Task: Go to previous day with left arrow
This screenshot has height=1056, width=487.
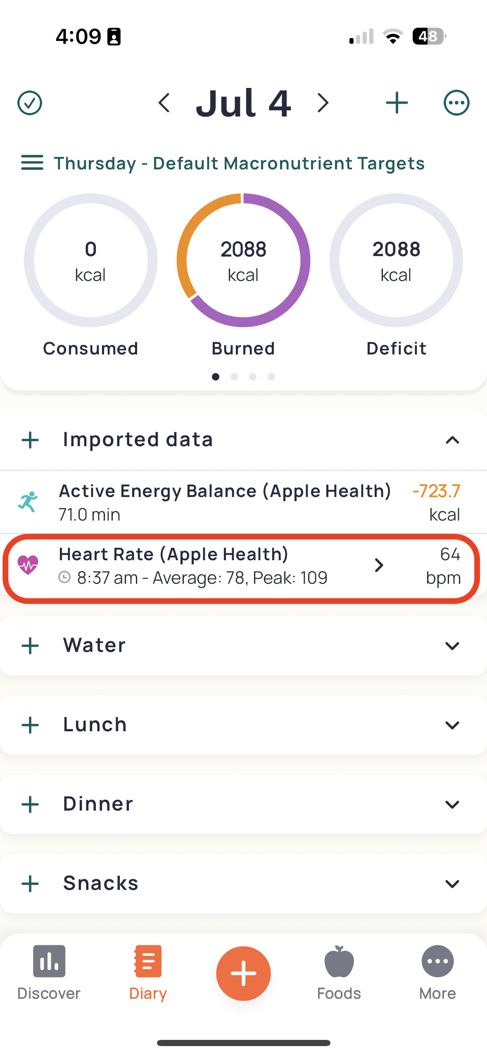Action: [x=164, y=103]
